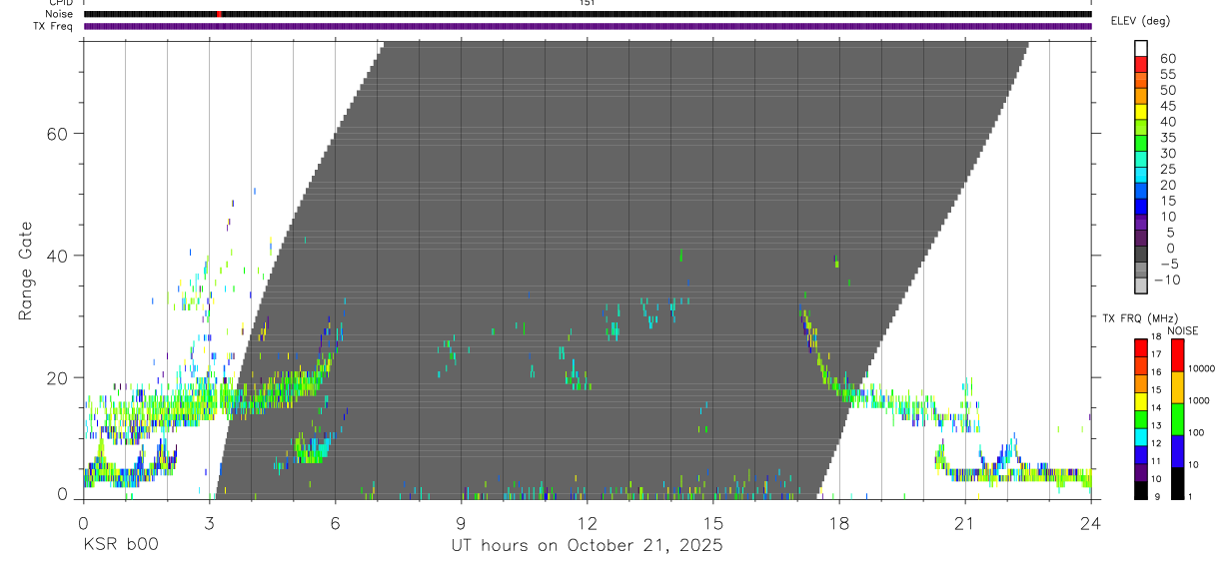Click the 'Range Gate' y-axis label
Image resolution: width=1227 pixels, height=566 pixels.
pyautogui.click(x=26, y=270)
